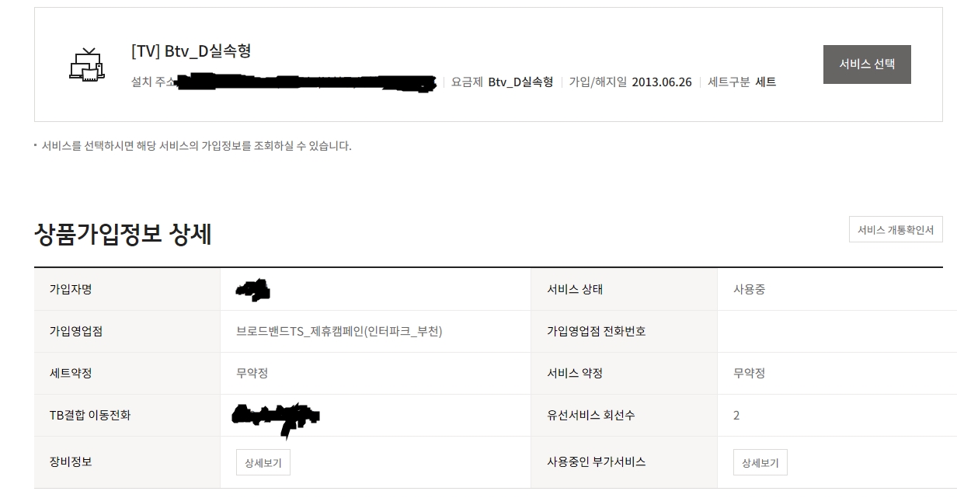Screen dimensions: 957x498
Task: Click the 상품가입정보 상세 heading
Action: coord(123,234)
